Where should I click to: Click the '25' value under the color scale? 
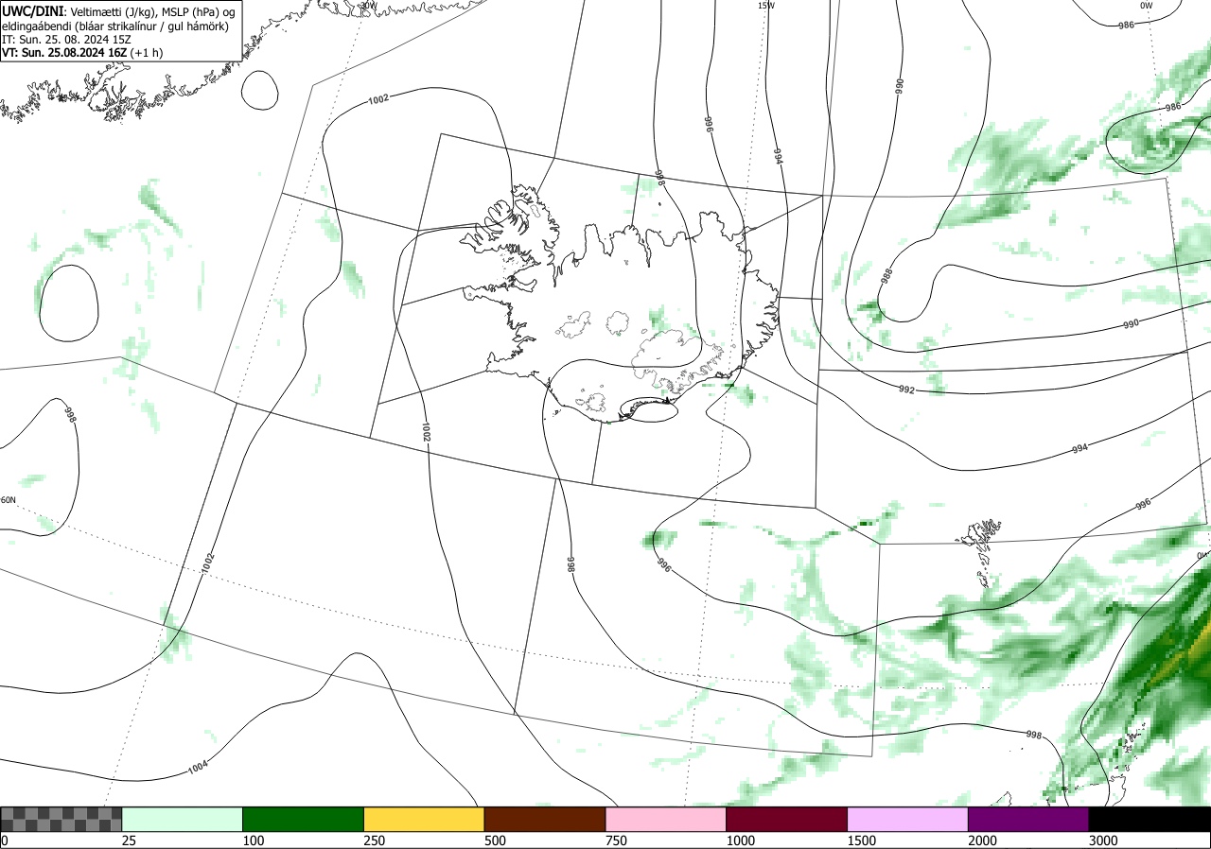[130, 840]
